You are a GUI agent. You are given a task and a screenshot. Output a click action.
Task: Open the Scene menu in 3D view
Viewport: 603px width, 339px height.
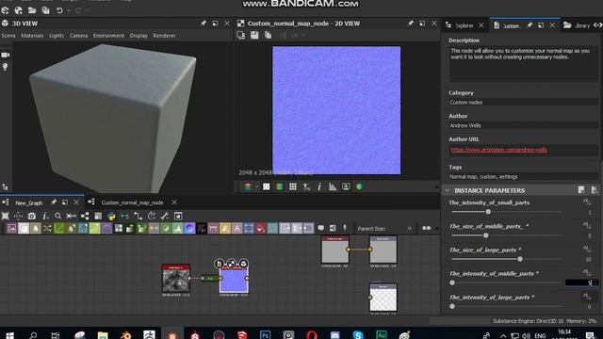[x=8, y=36]
